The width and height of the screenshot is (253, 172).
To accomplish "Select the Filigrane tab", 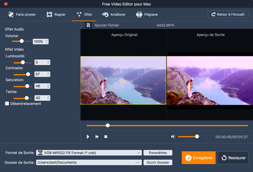I will pyautogui.click(x=147, y=14).
